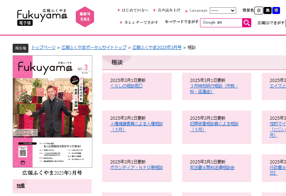The height and width of the screenshot is (196, 286).
Task: Set background color to black (黒)
Action: pyautogui.click(x=267, y=10)
